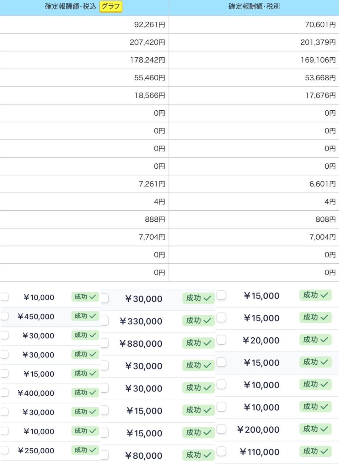
Task: Click the yellow グラフ button
Action: [110, 6]
